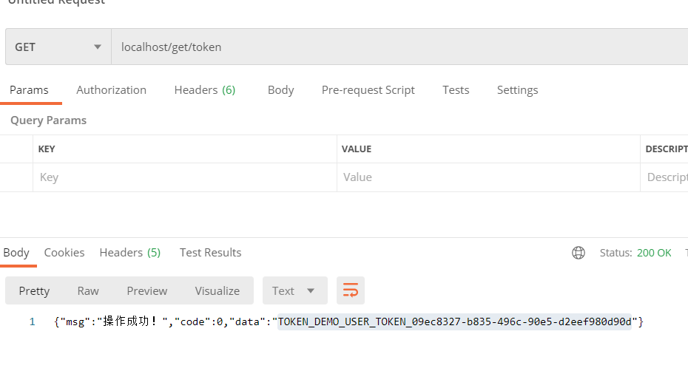688x371 pixels.
Task: Click the Key input cell
Action: point(185,177)
